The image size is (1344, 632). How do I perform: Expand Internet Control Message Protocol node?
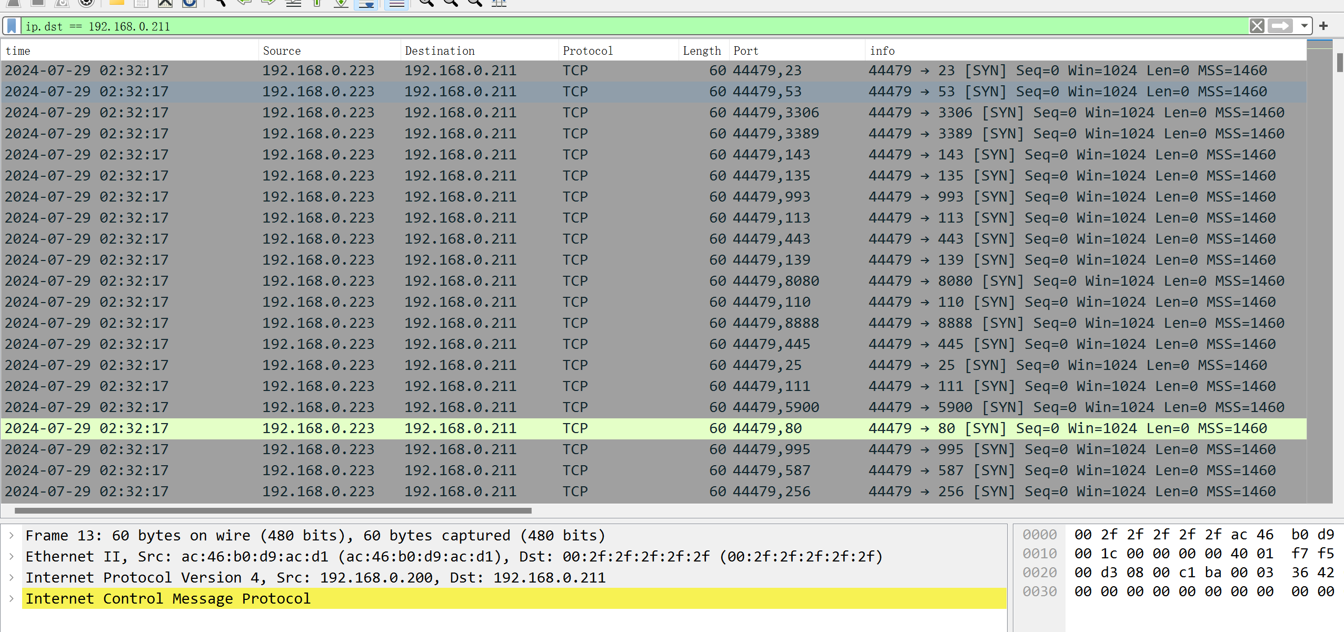click(12, 598)
